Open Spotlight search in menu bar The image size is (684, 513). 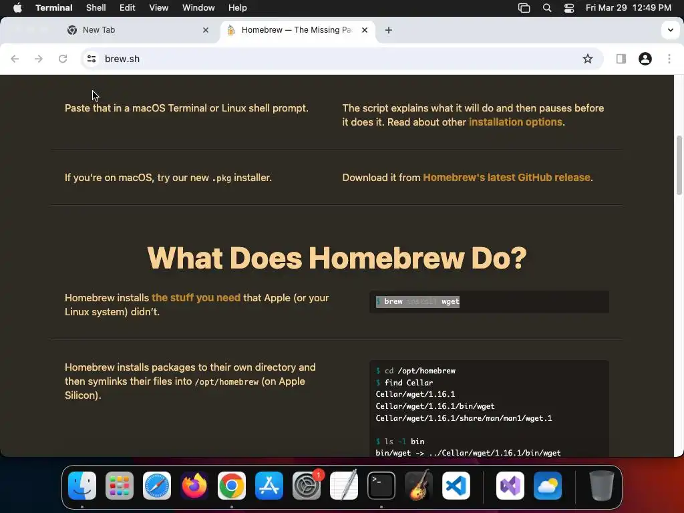[547, 8]
